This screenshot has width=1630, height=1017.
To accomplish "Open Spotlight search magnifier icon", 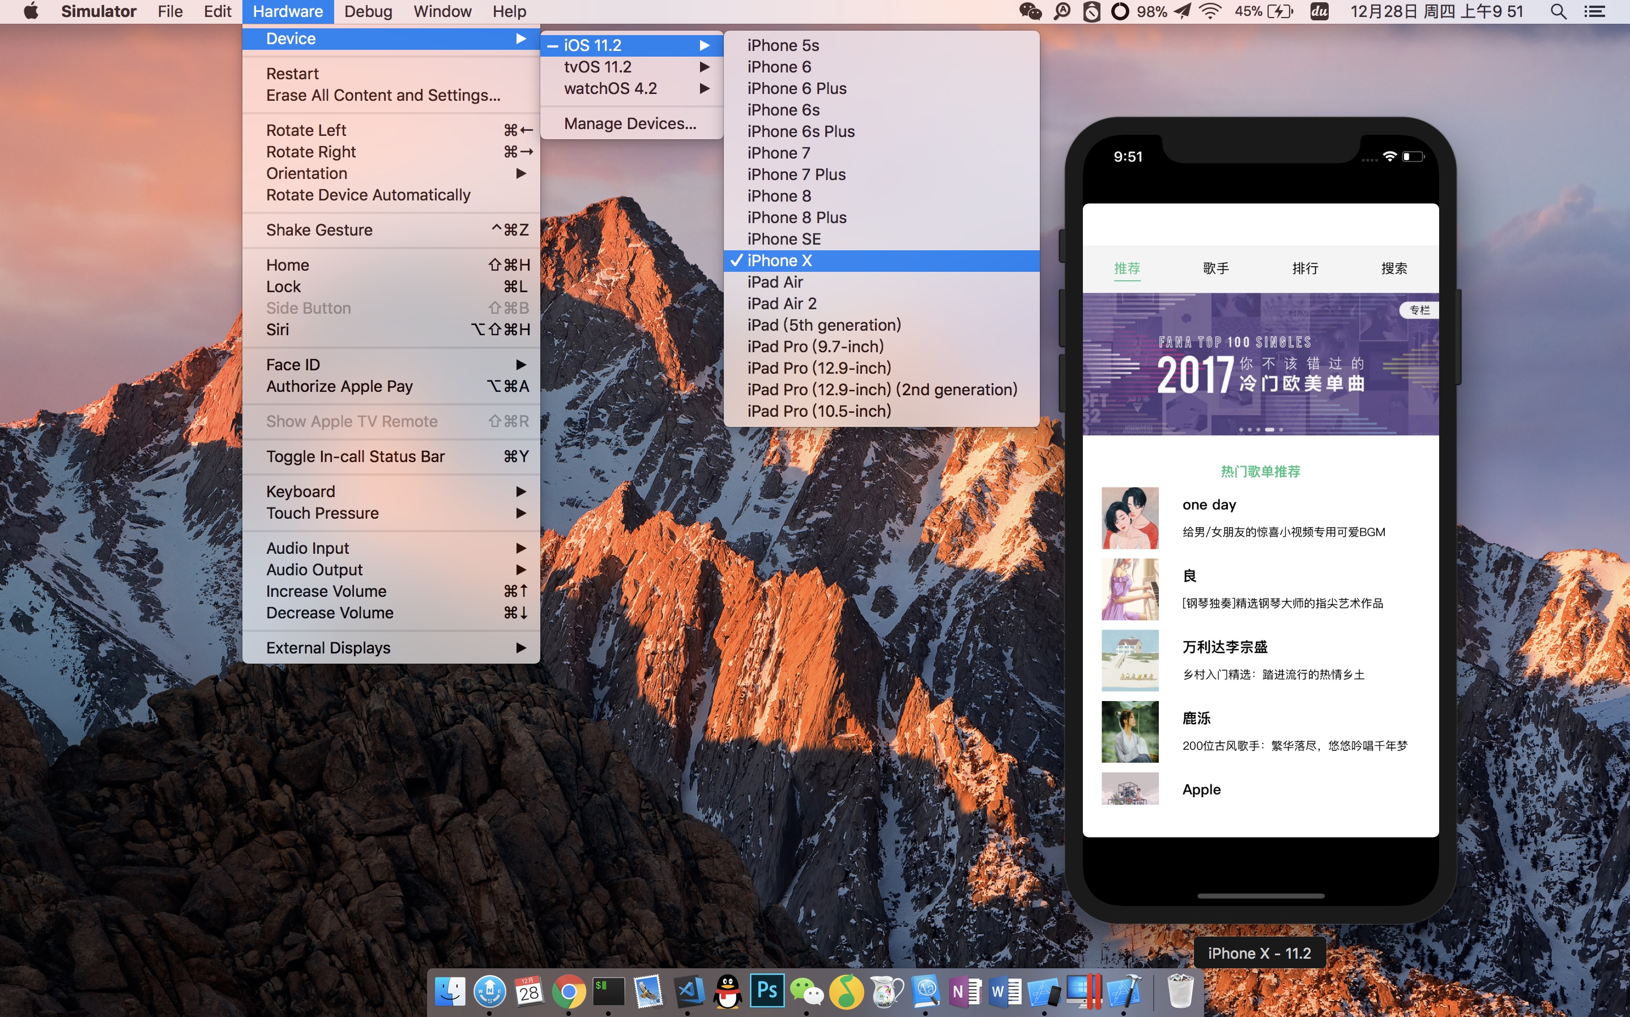I will 1558,11.
